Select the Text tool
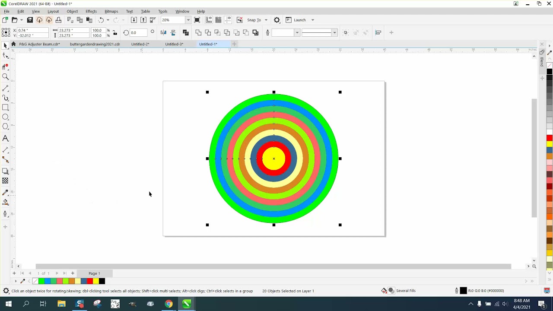This screenshot has width=553, height=311. [x=5, y=138]
